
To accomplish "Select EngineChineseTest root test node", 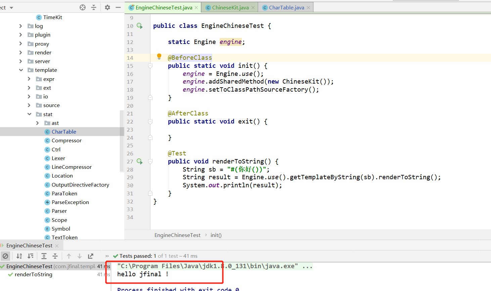I will click(x=30, y=266).
